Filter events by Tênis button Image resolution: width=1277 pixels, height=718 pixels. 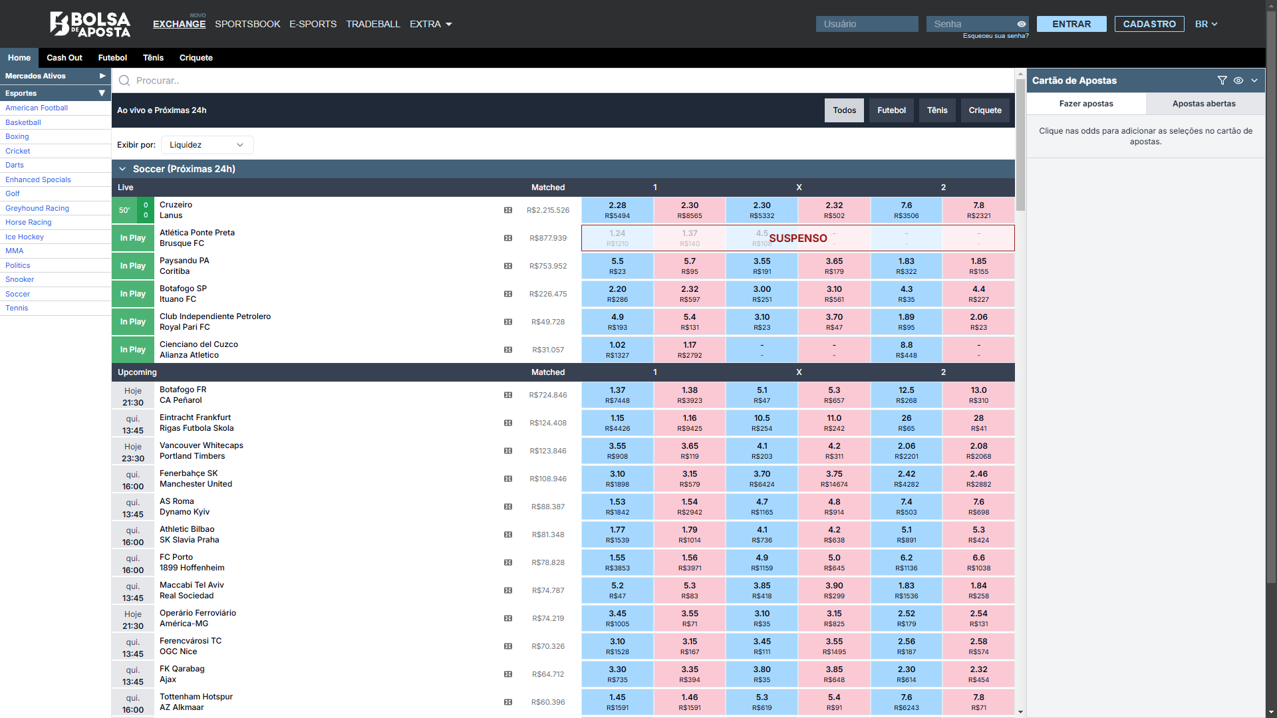(937, 110)
